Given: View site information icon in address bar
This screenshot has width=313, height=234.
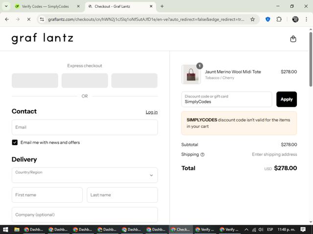Looking at the screenshot, I should pos(42,19).
